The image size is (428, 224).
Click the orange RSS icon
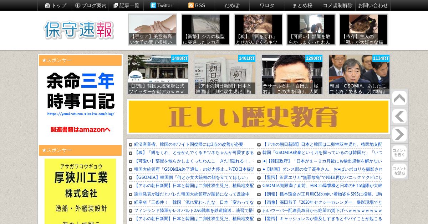tap(191, 5)
